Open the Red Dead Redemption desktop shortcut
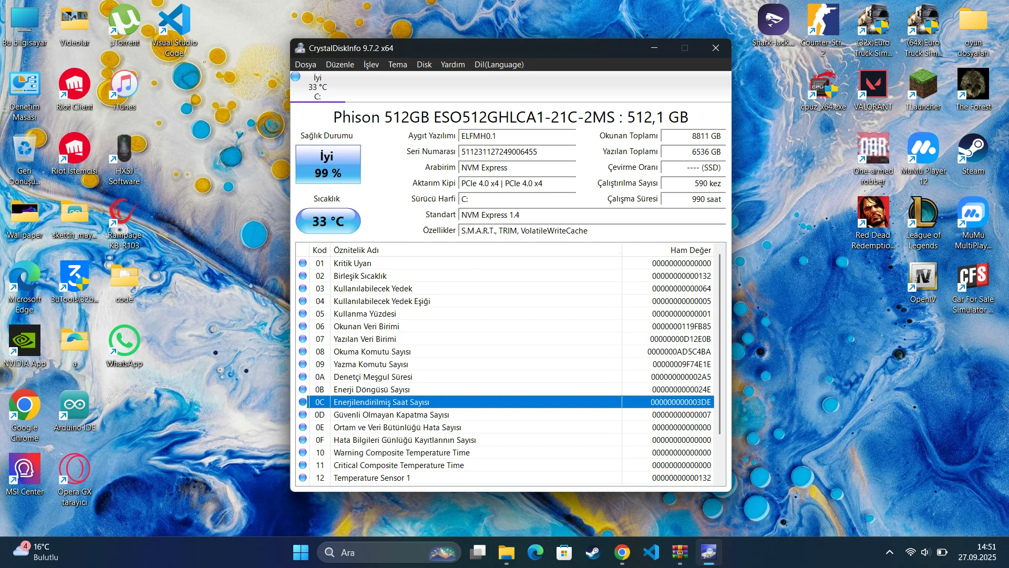 [873, 224]
